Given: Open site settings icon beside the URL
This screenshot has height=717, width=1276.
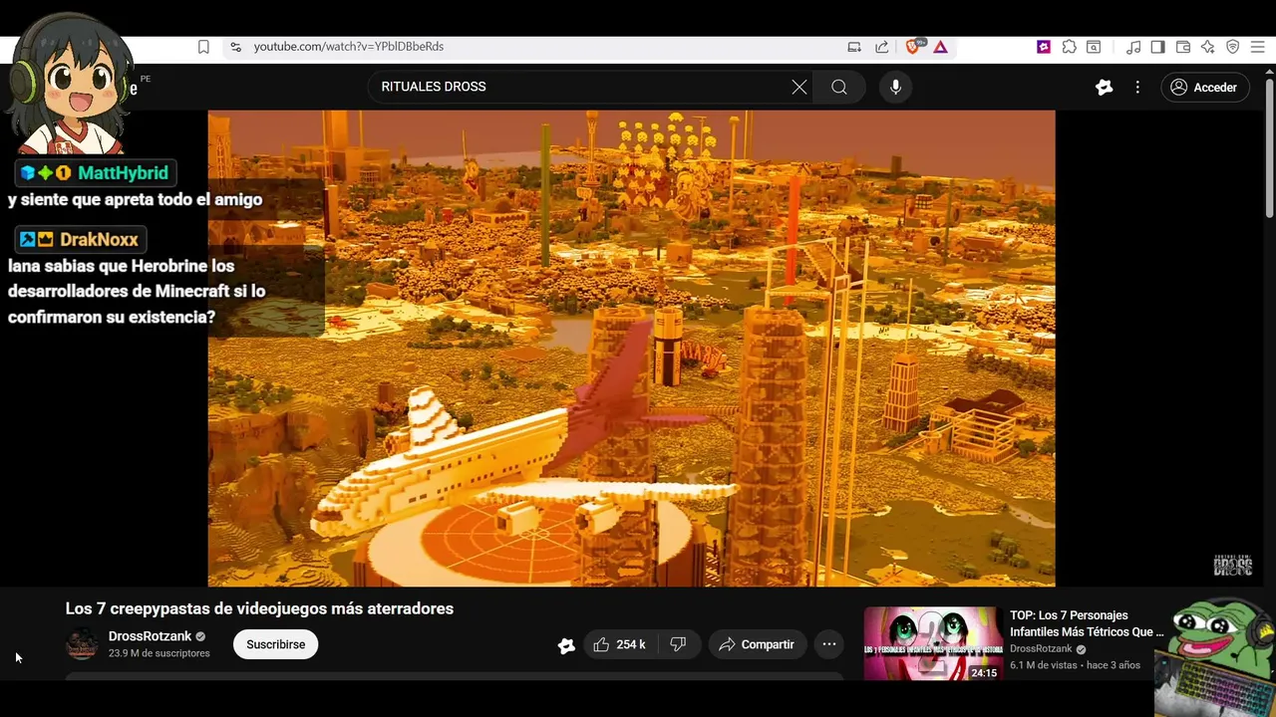Looking at the screenshot, I should 235,47.
